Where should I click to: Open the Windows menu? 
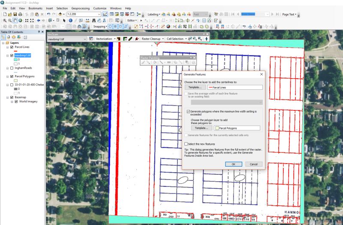115,8
